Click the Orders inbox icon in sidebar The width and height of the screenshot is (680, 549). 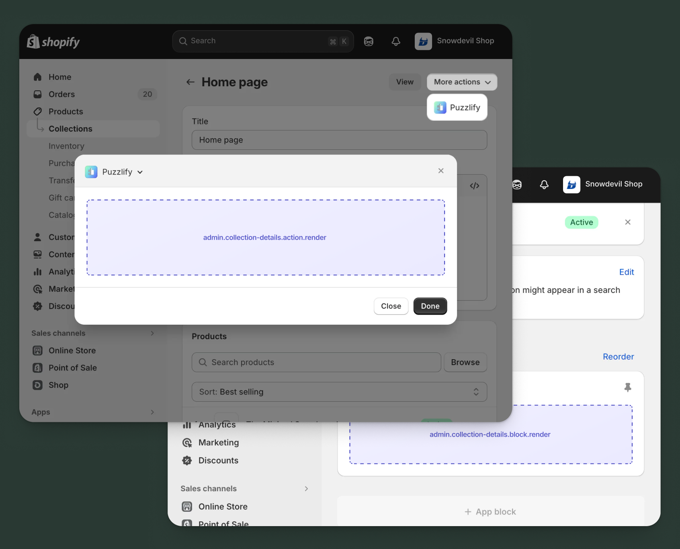pyautogui.click(x=38, y=94)
